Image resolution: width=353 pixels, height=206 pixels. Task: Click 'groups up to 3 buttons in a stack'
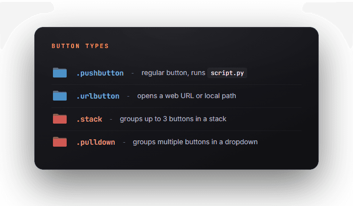(x=173, y=119)
